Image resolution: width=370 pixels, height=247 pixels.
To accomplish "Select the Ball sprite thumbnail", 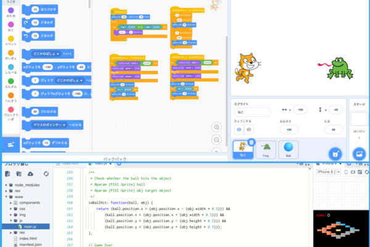I will coord(288,148).
